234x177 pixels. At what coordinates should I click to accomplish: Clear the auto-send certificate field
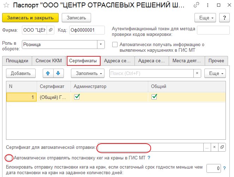coord(215,147)
